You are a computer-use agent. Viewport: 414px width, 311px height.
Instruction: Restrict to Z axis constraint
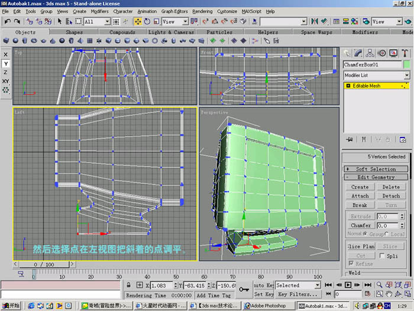[5, 72]
